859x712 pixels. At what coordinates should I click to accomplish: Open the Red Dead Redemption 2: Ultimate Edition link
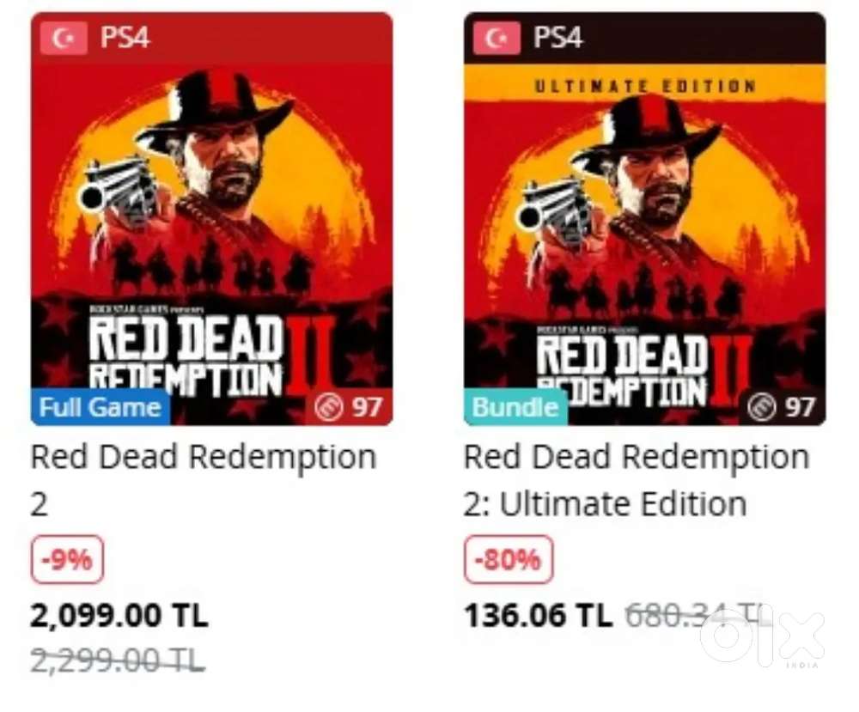(636, 478)
